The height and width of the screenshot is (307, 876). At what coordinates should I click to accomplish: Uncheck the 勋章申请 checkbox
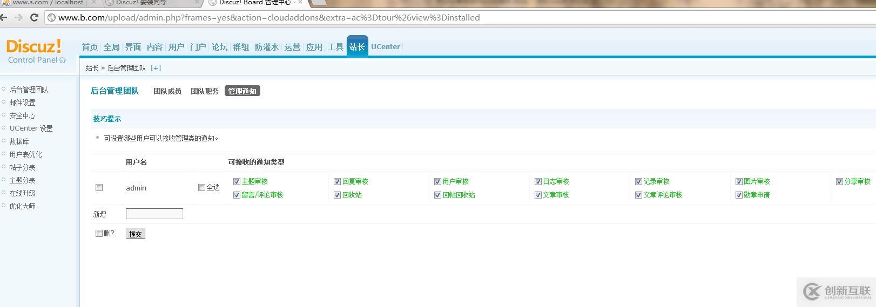pyautogui.click(x=739, y=195)
